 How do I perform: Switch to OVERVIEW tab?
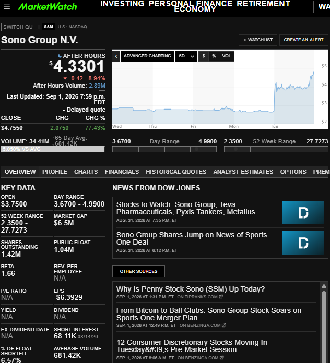click(x=20, y=172)
